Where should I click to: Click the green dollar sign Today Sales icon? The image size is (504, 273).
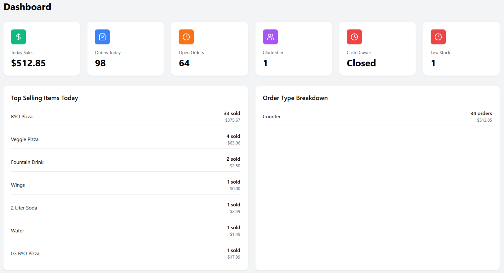pos(18,37)
